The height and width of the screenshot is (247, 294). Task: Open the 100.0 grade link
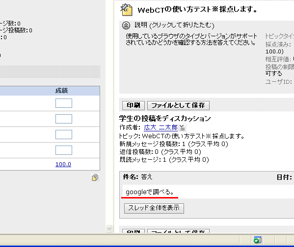(x=63, y=164)
